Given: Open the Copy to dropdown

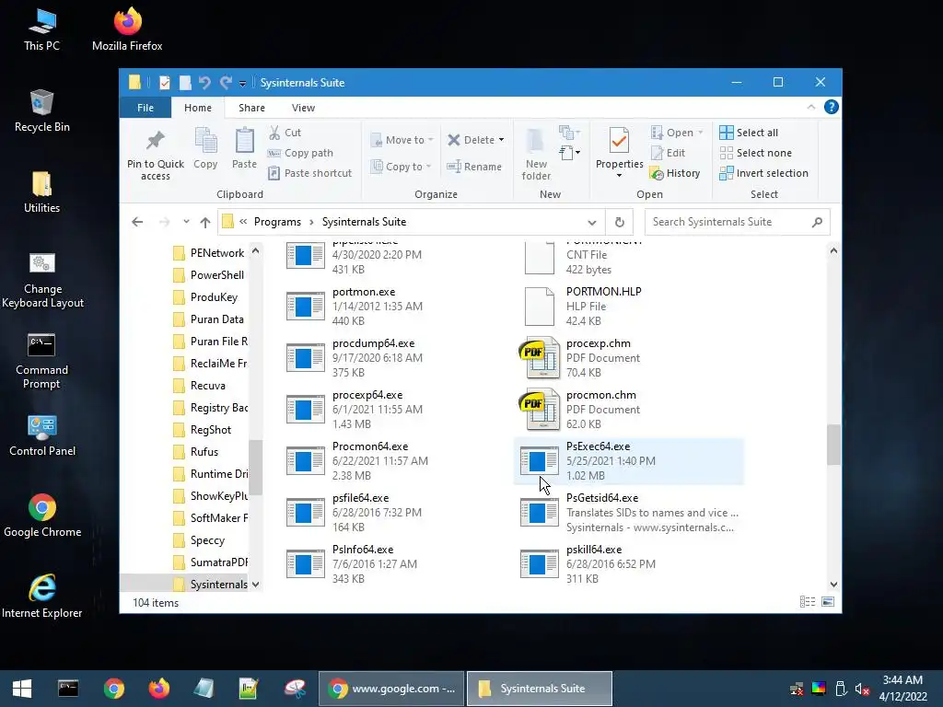Looking at the screenshot, I should (401, 167).
